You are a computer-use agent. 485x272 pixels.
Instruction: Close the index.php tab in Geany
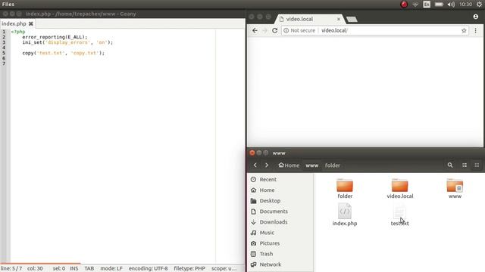pyautogui.click(x=31, y=23)
